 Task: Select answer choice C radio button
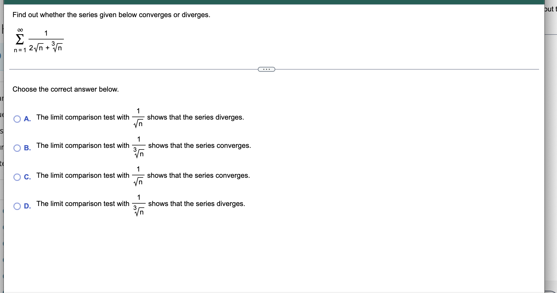click(x=17, y=177)
